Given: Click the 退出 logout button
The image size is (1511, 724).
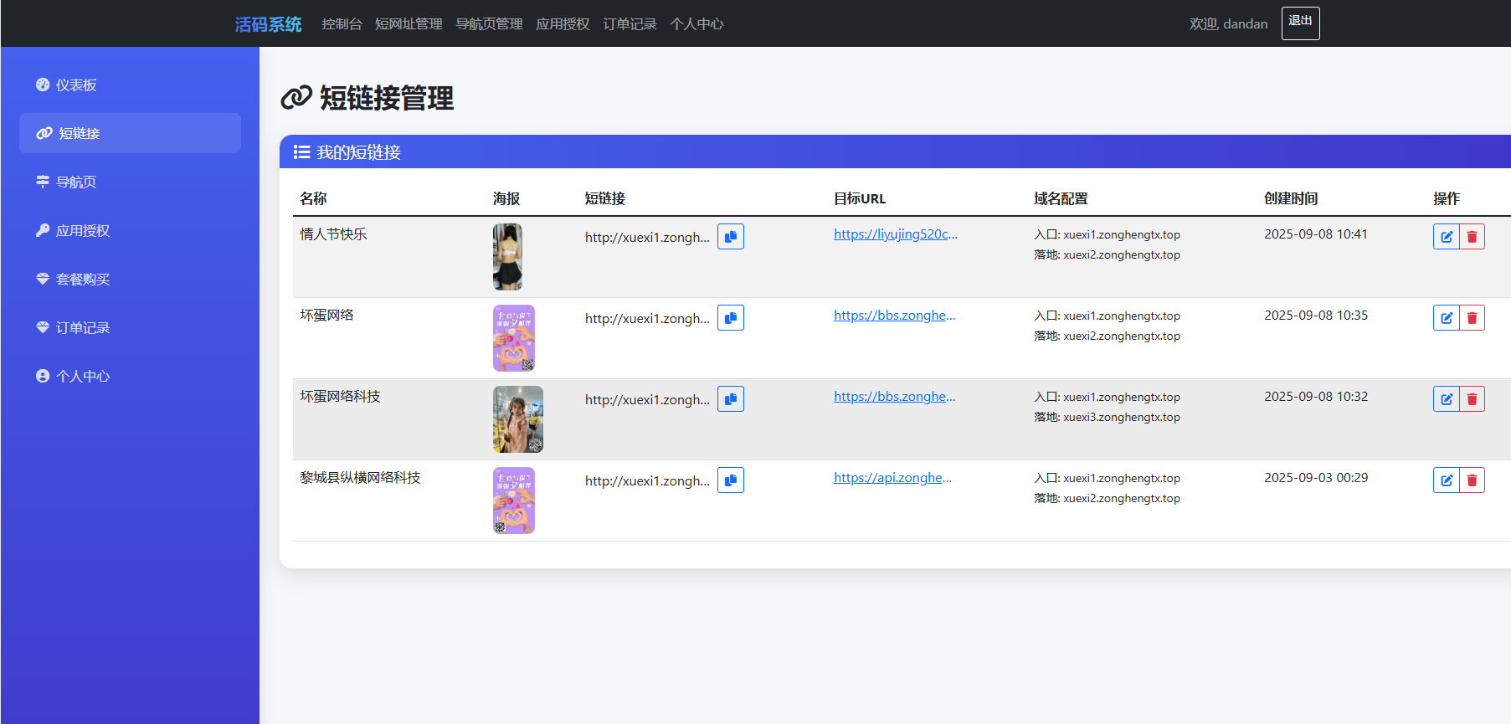Looking at the screenshot, I should coord(1300,23).
